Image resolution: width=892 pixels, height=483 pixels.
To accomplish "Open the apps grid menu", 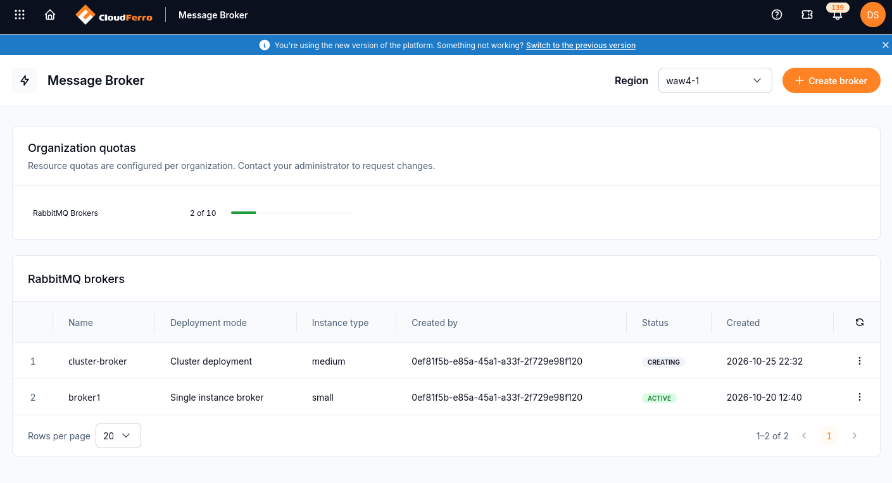I will pos(20,15).
